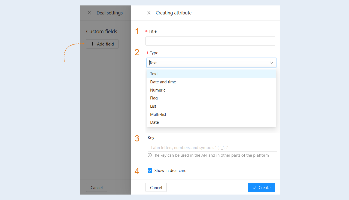
Task: Close the Creating attribute panel
Action: coord(149,13)
